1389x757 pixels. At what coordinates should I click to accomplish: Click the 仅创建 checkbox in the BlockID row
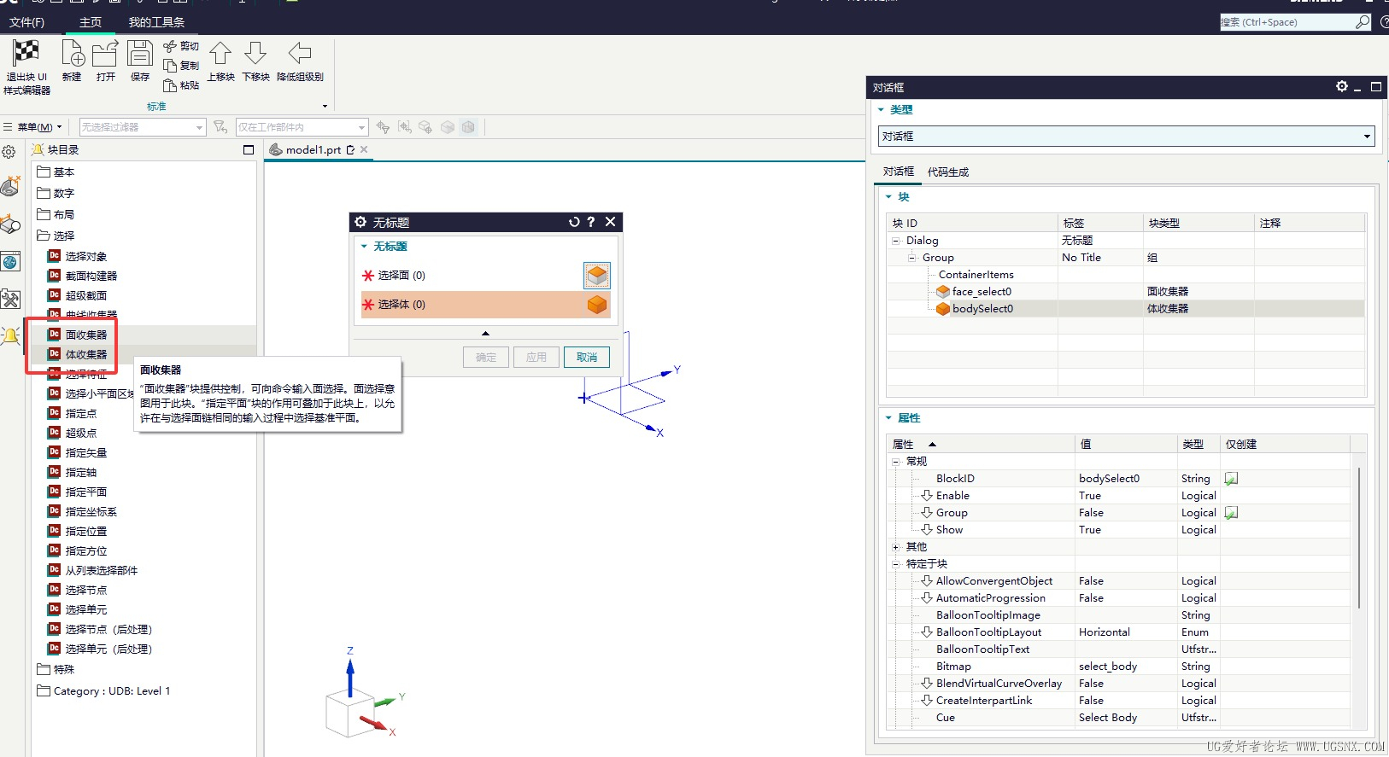point(1231,479)
